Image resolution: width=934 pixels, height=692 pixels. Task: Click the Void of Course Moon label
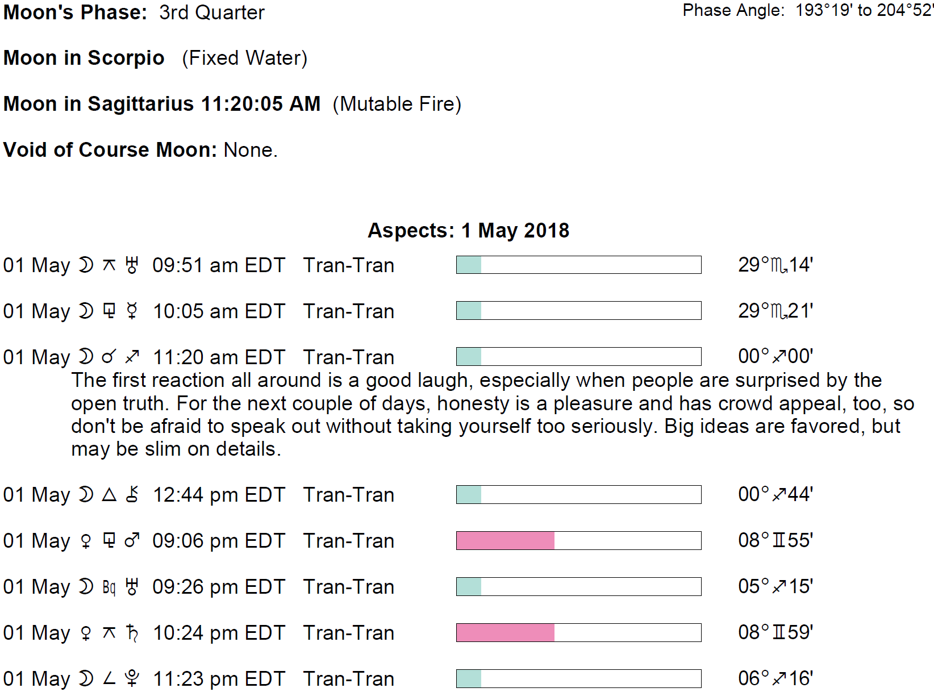110,150
